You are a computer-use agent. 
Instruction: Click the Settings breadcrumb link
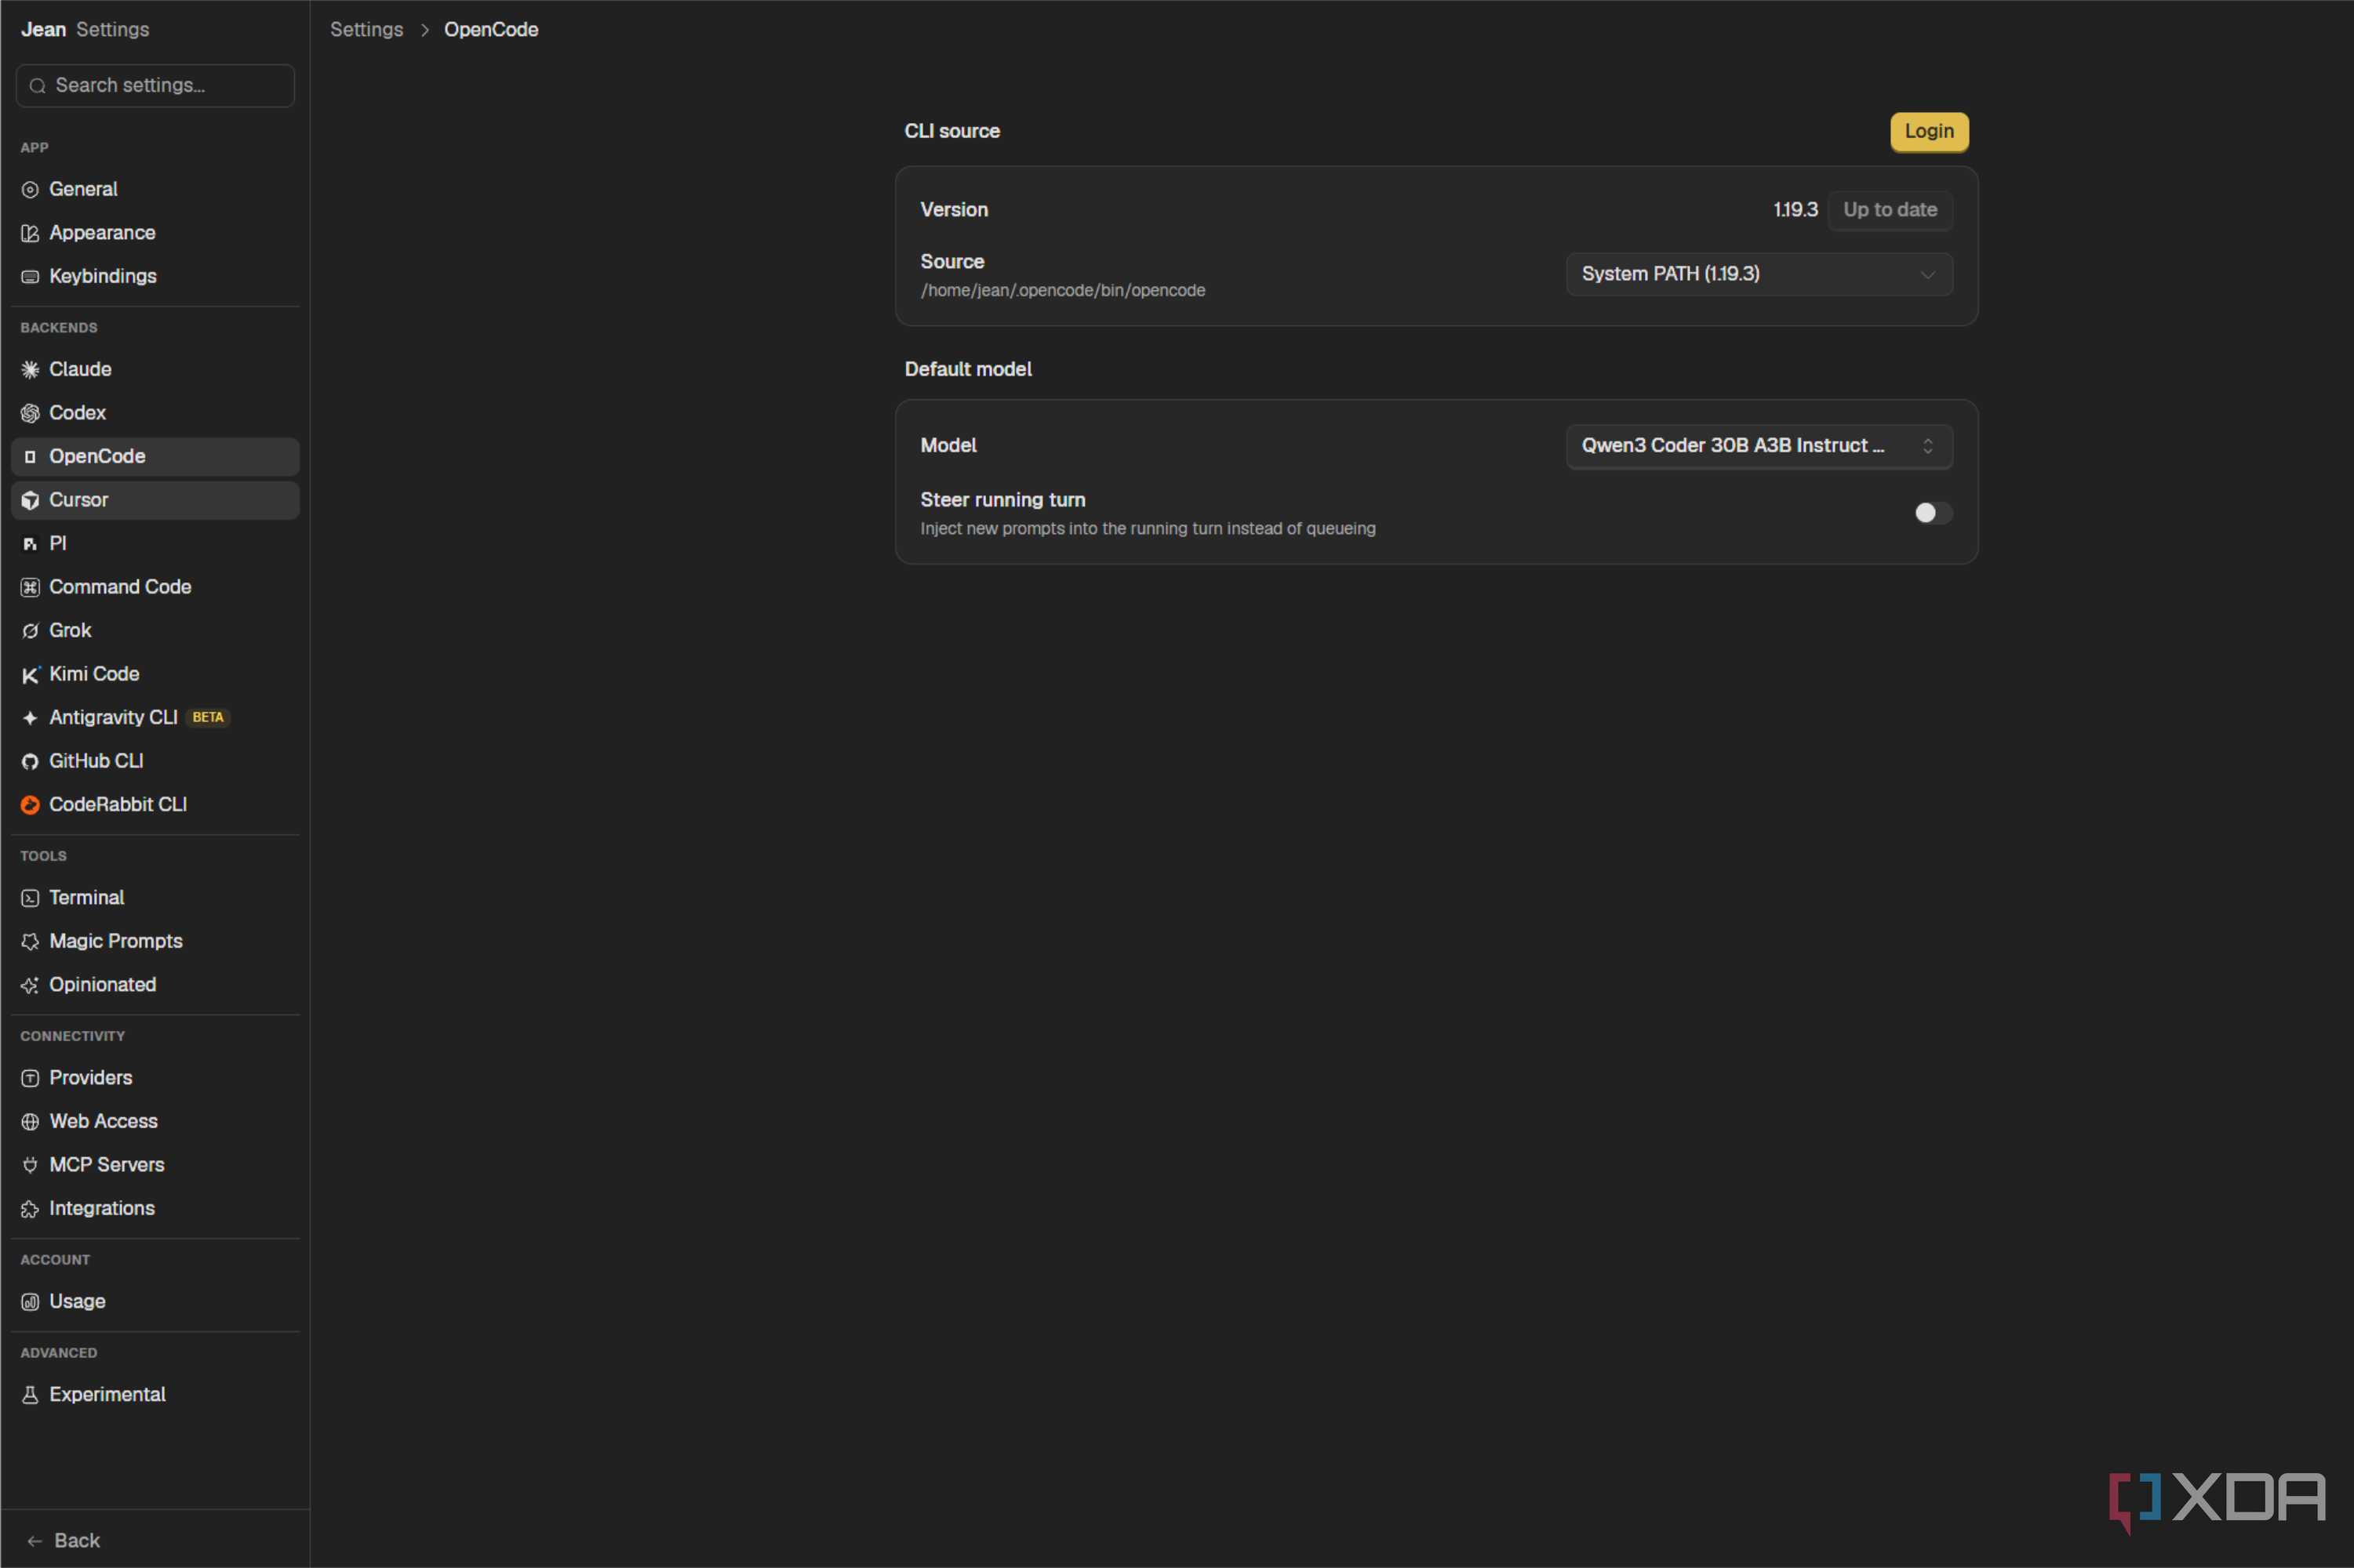[366, 30]
